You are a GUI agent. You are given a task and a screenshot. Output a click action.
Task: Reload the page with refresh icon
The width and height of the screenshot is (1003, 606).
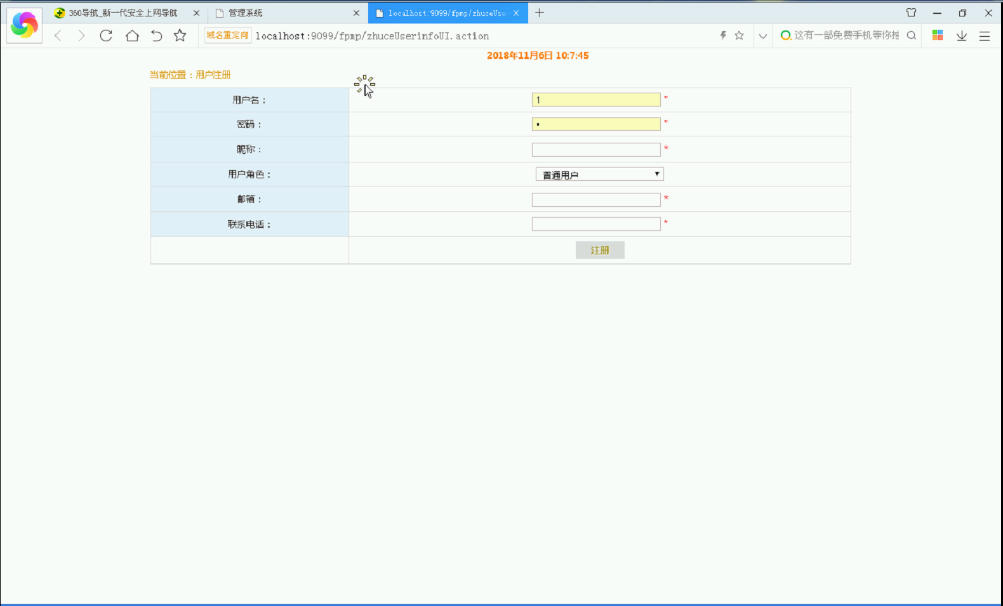(x=106, y=36)
